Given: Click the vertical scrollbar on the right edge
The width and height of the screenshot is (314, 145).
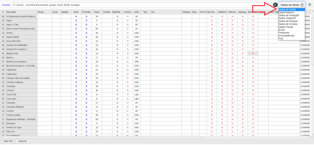Looking at the screenshot, I should click(313, 41).
